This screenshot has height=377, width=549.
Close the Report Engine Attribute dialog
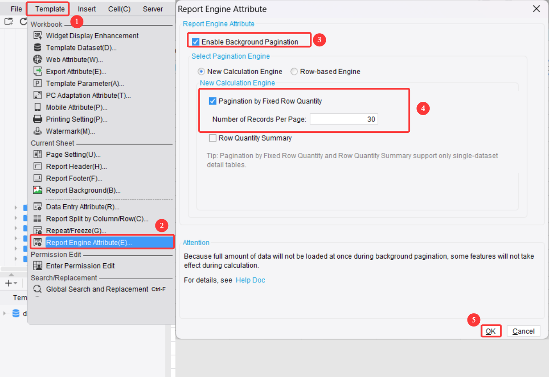pos(536,9)
